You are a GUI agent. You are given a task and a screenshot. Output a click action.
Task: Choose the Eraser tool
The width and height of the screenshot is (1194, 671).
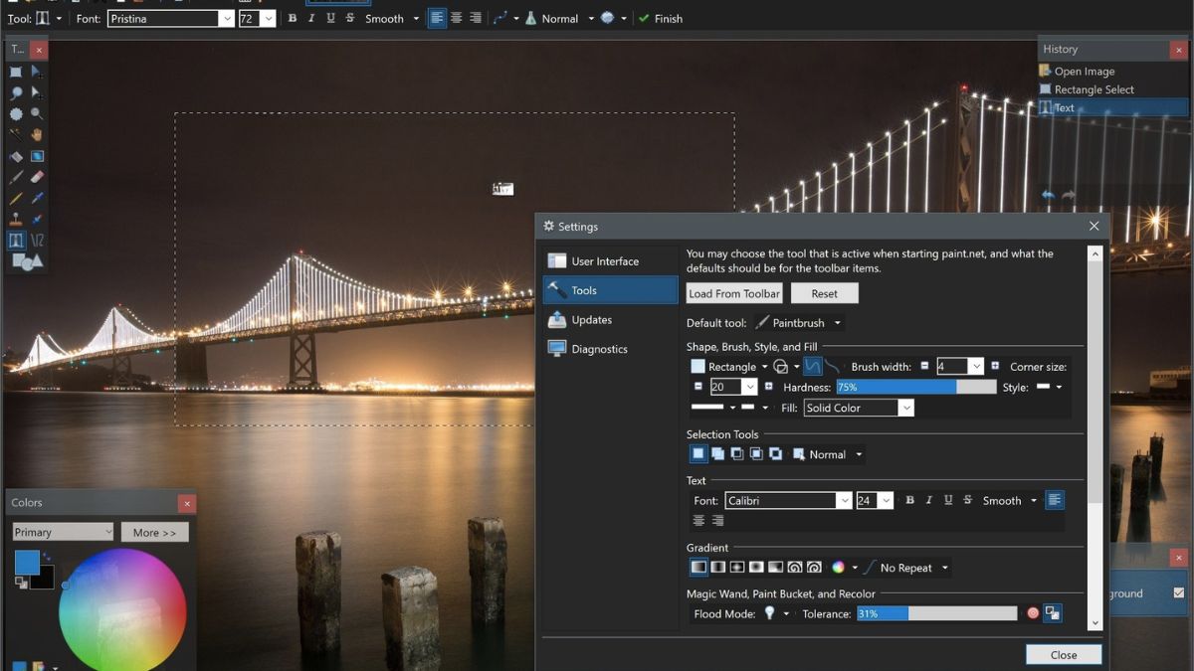pos(37,177)
